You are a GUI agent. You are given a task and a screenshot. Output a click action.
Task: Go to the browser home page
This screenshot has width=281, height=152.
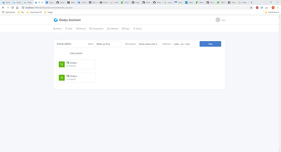pyautogui.click(x=17, y=8)
